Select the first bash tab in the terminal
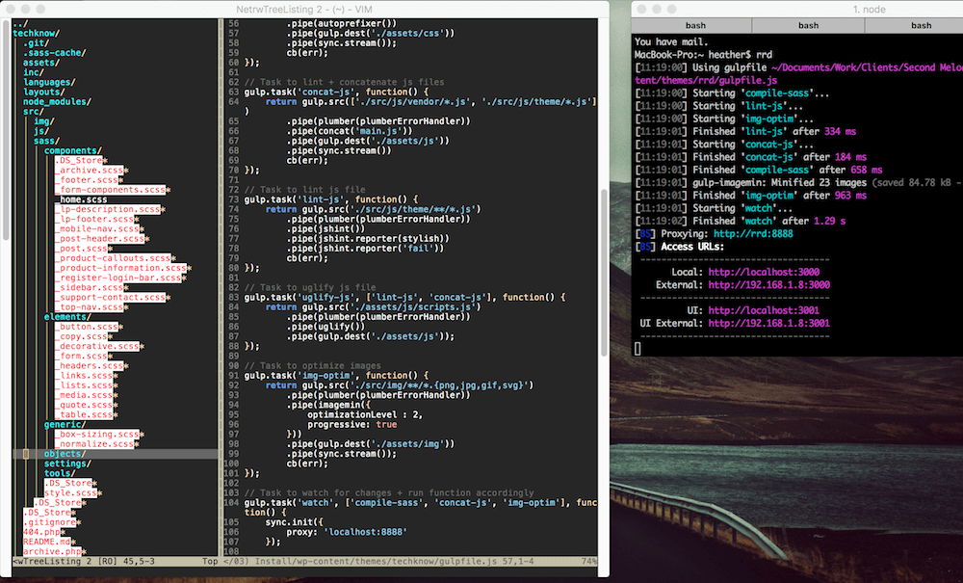Screen dimensions: 963x583 pyautogui.click(x=694, y=25)
